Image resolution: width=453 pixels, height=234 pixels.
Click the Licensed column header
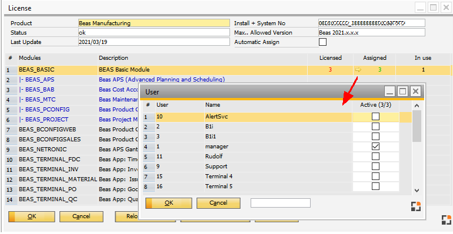click(x=331, y=58)
